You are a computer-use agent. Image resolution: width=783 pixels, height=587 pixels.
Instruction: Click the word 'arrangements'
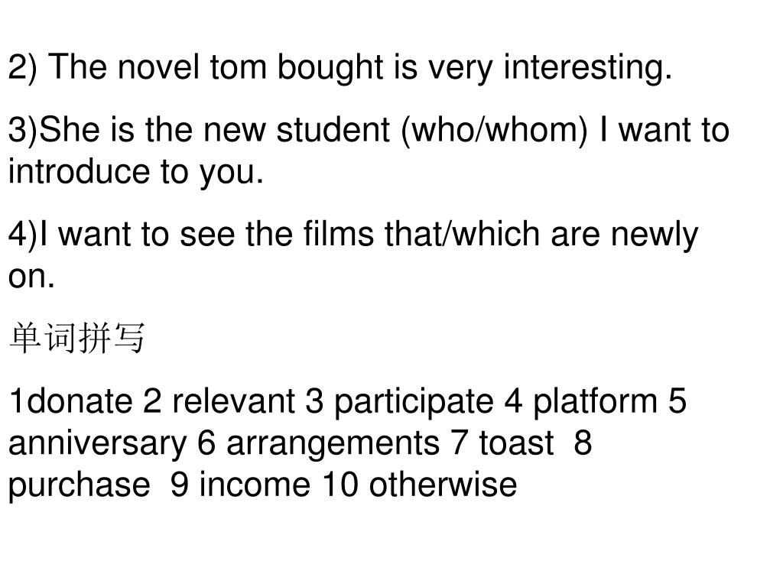point(333,444)
